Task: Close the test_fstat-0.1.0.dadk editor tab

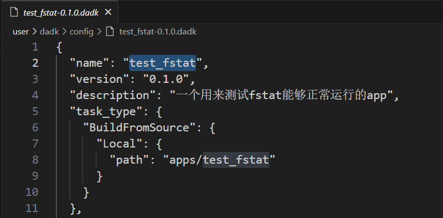Action: click(x=108, y=12)
